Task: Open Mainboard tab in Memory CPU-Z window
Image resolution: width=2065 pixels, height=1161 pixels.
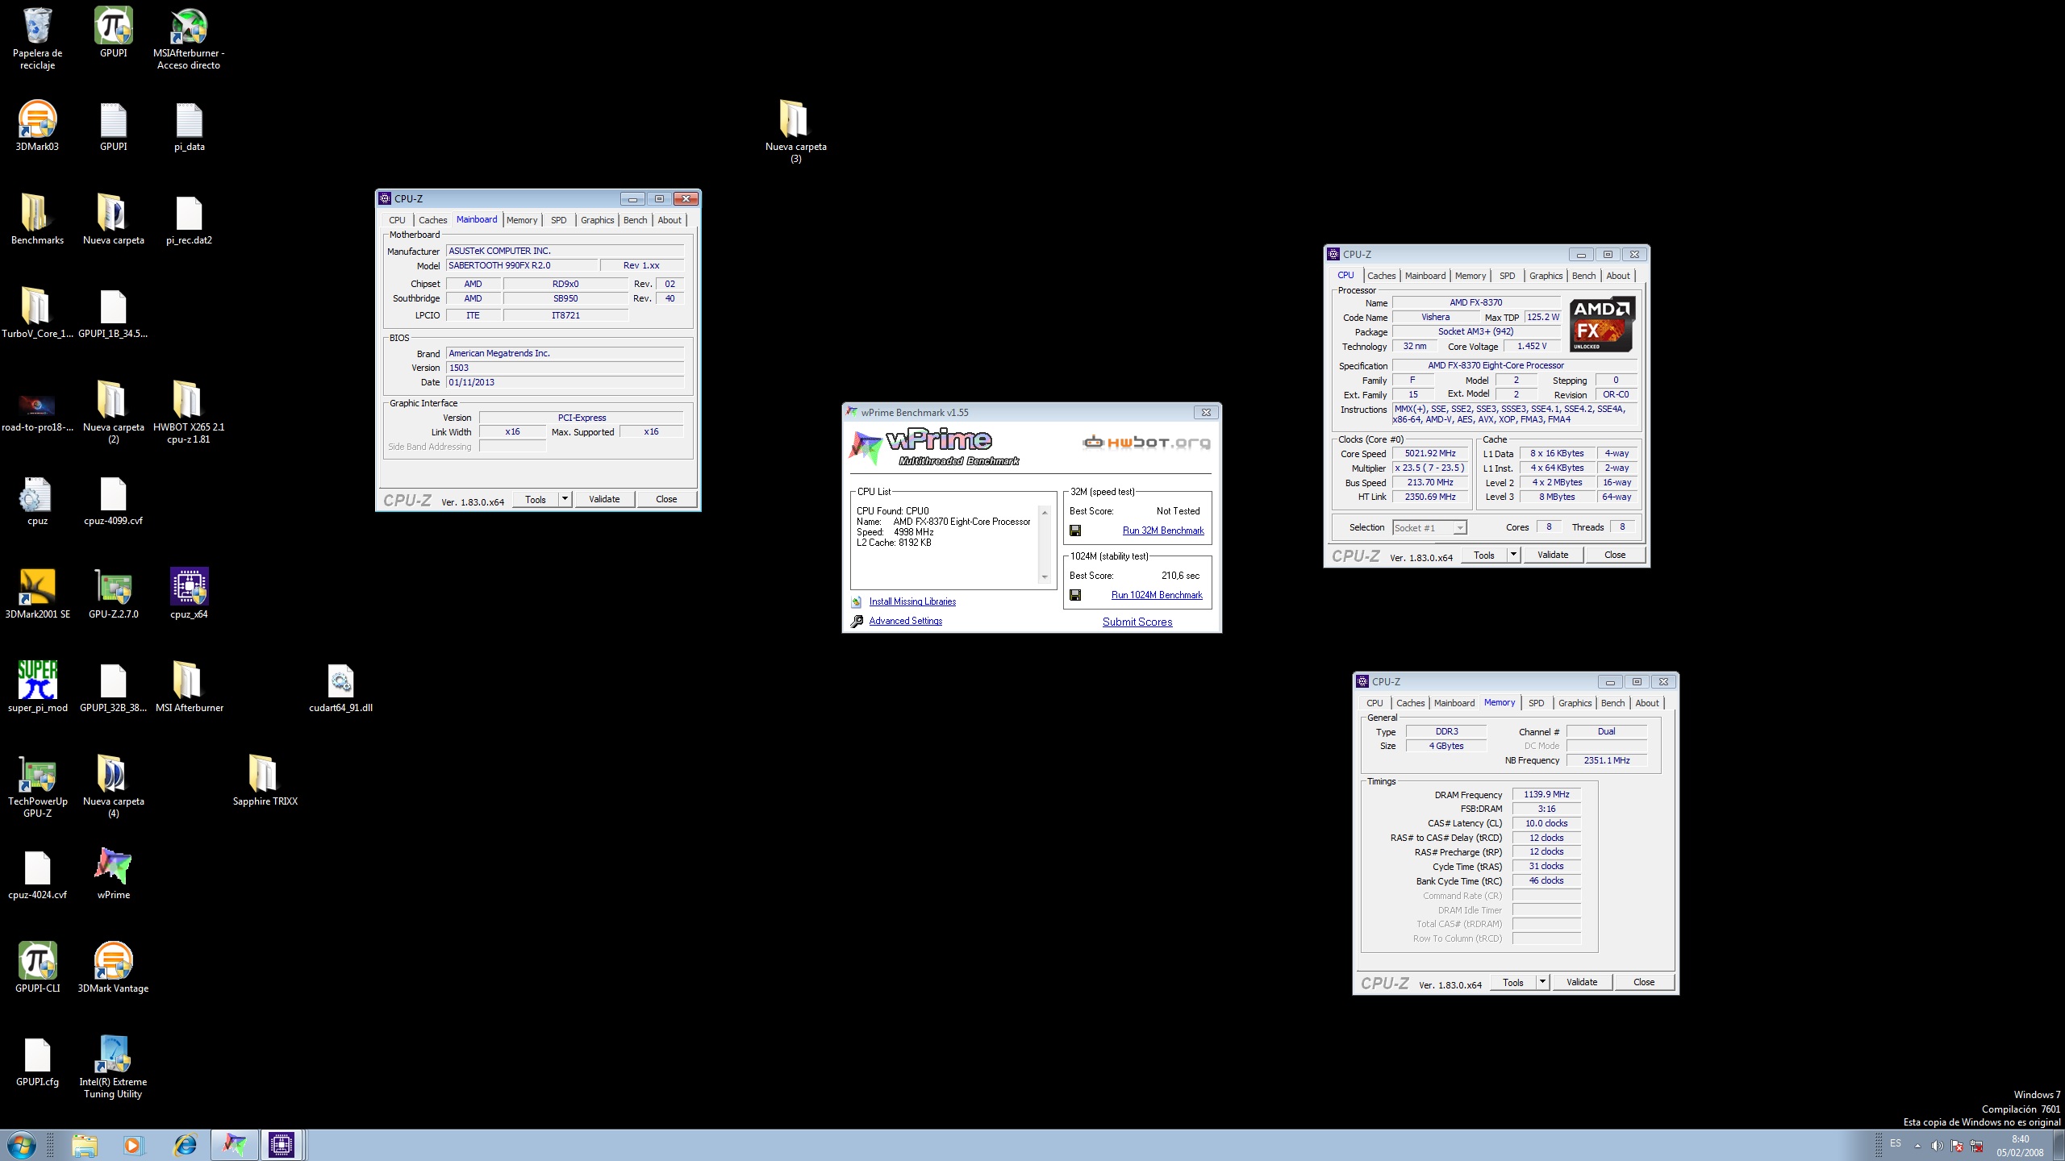Action: point(1454,703)
